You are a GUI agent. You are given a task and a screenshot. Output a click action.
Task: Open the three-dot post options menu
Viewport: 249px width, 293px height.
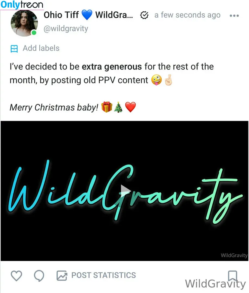(234, 16)
